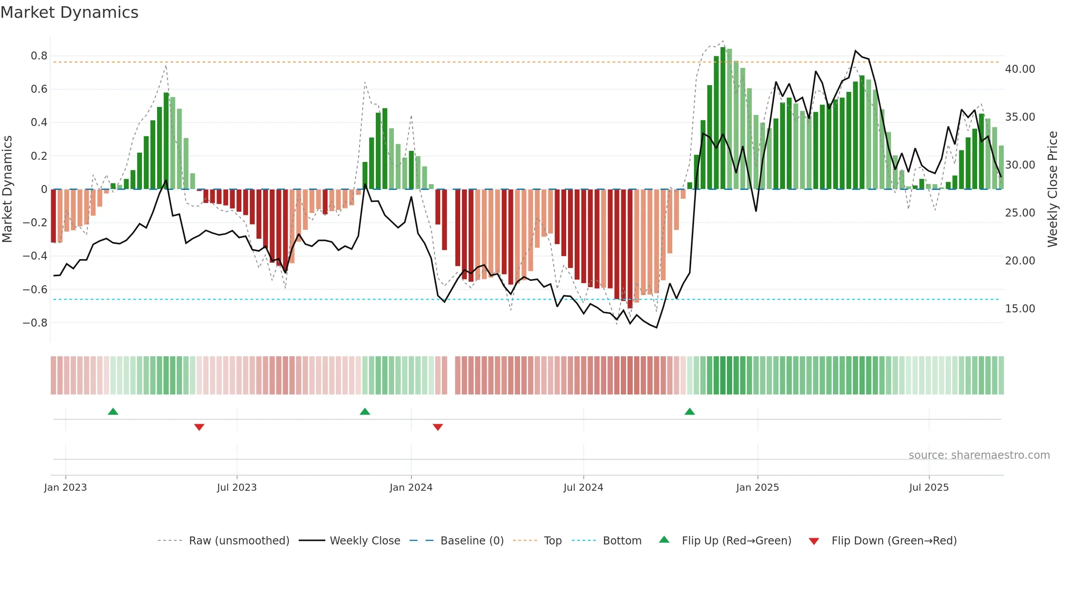Screen dimensions: 1065x599
Task: Click the 35.00 price axis label
Action: tap(1020, 117)
